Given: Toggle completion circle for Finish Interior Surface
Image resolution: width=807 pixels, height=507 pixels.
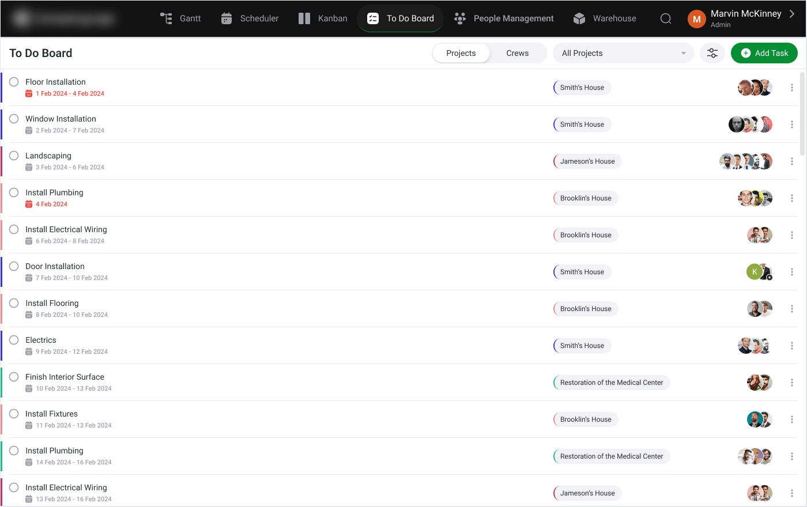Looking at the screenshot, I should click(14, 377).
